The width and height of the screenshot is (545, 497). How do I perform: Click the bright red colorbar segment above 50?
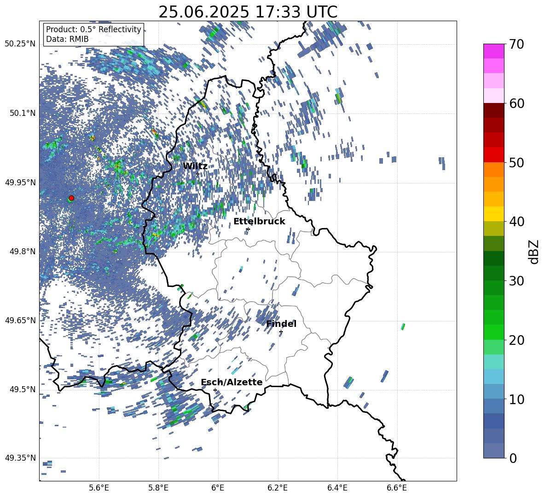point(493,155)
